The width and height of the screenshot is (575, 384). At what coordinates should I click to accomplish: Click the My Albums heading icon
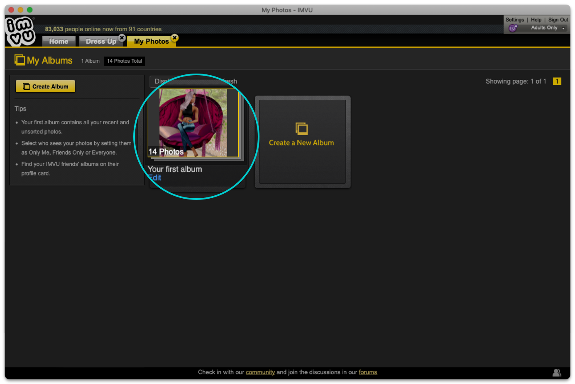(x=20, y=60)
